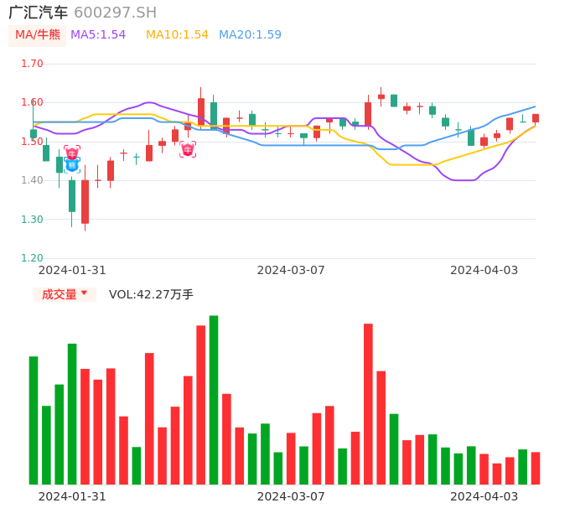575x508 pixels.
Task: Click the rightmost red volume bar
Action: pyautogui.click(x=536, y=468)
